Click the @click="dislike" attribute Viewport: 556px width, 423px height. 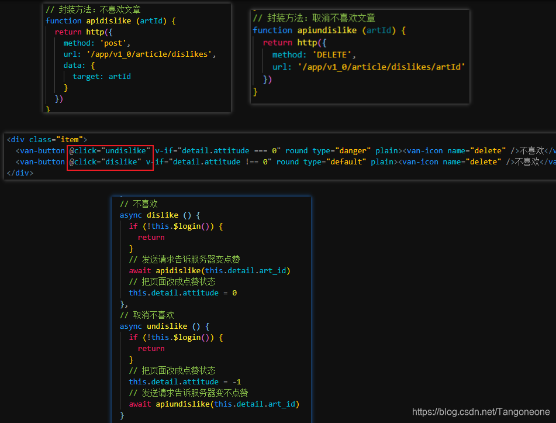pyautogui.click(x=105, y=162)
